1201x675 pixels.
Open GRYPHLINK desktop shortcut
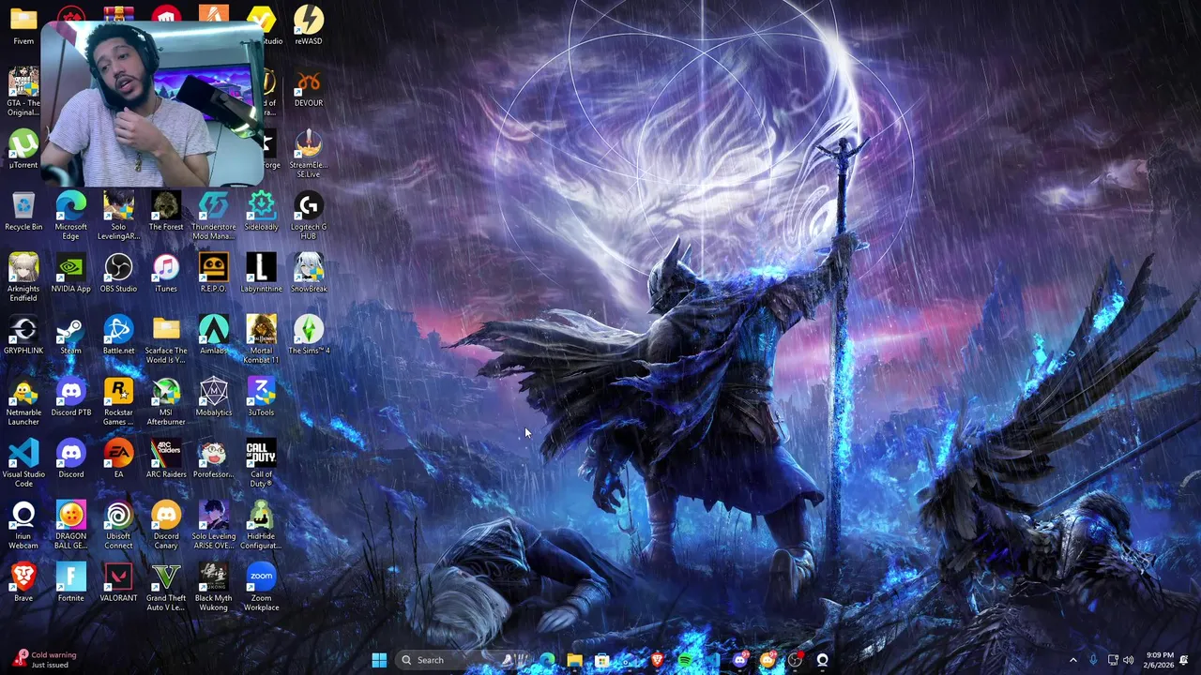pos(23,335)
